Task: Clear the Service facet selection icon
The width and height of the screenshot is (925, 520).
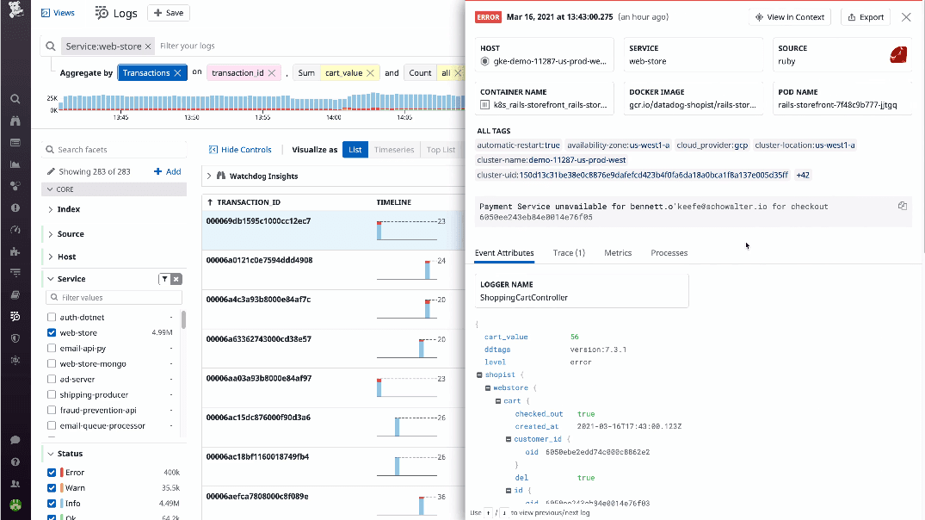Action: coord(176,279)
